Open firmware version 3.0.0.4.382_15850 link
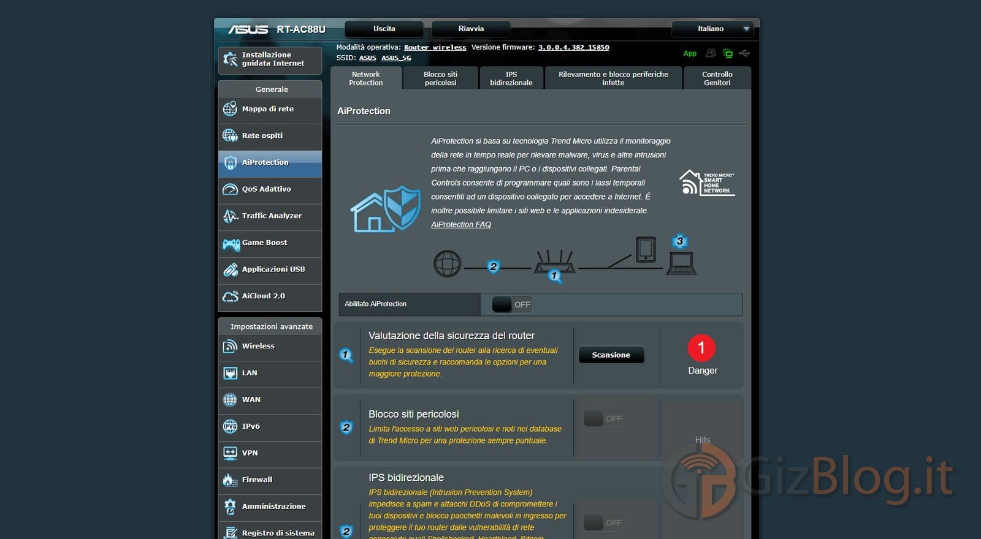 point(574,47)
